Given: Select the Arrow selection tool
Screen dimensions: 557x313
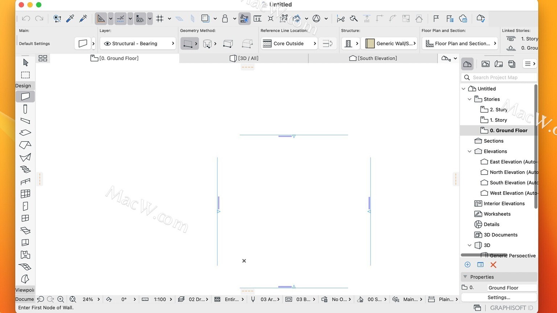Looking at the screenshot, I should [x=25, y=63].
